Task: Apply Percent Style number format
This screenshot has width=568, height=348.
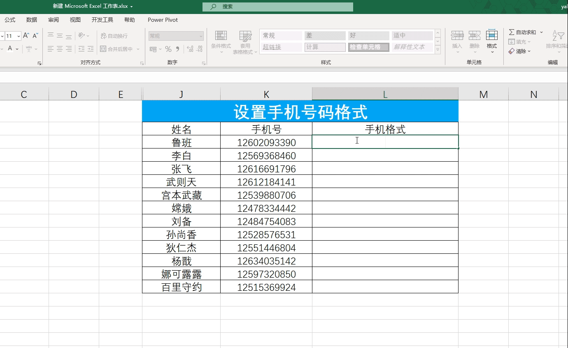Action: coord(168,49)
